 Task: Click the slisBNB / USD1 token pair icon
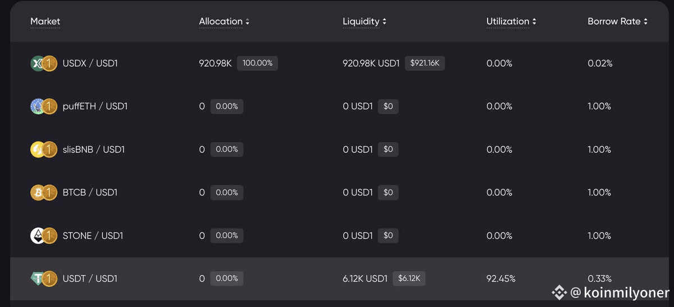pyautogui.click(x=44, y=150)
